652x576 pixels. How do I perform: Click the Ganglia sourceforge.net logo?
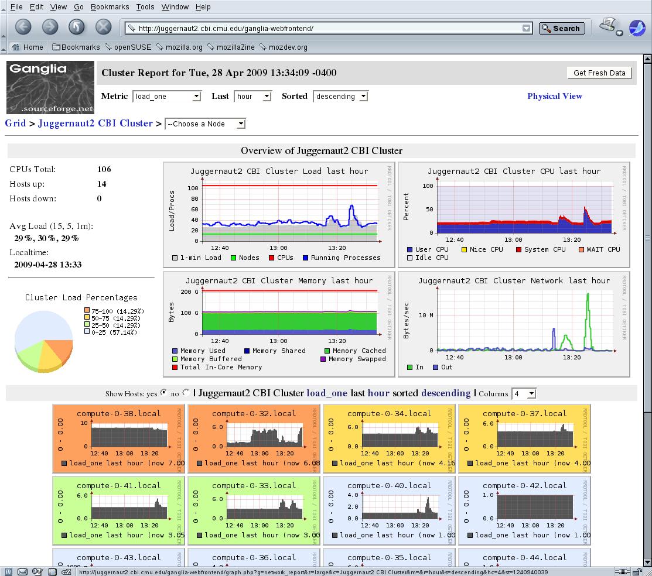coord(50,87)
